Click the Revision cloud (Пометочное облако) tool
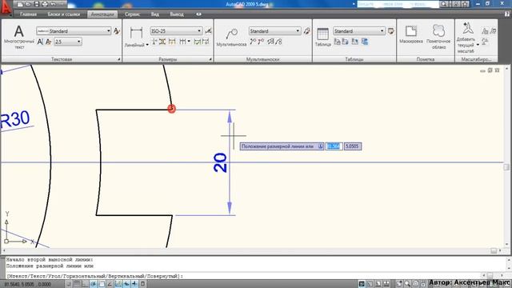This screenshot has width=512, height=288. pyautogui.click(x=438, y=36)
